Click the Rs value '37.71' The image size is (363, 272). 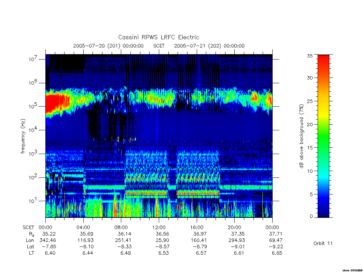pyautogui.click(x=275, y=234)
